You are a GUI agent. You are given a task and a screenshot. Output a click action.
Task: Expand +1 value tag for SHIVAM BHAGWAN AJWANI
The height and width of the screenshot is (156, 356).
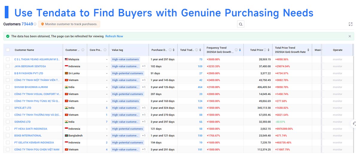(144, 87)
